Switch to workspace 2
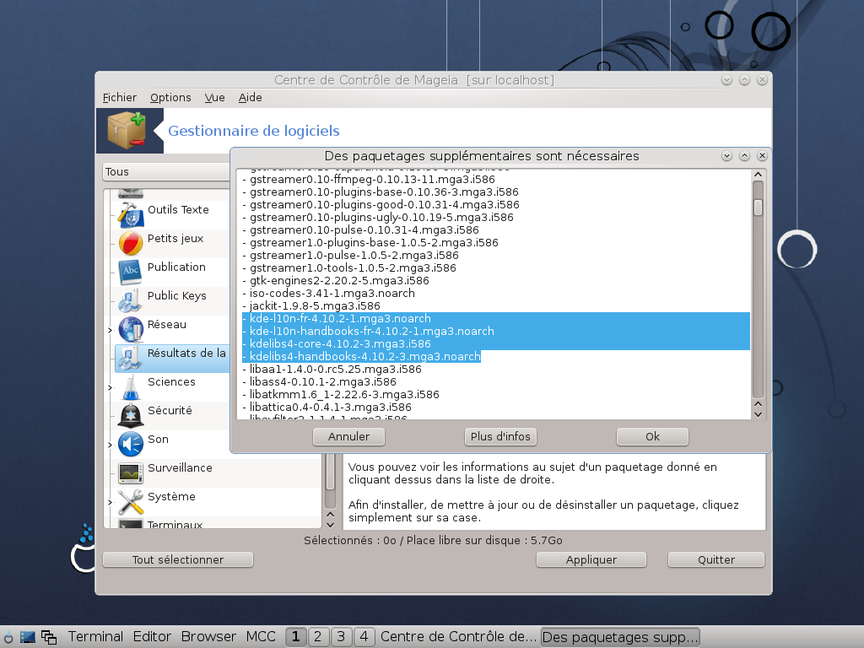Viewport: 864px width, 648px height. (318, 637)
